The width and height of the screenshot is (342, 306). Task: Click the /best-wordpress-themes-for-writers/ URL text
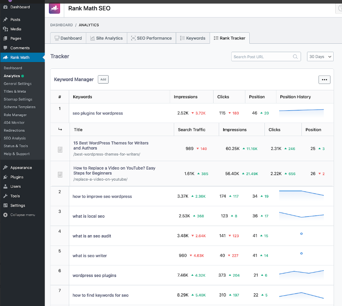pyautogui.click(x=107, y=154)
